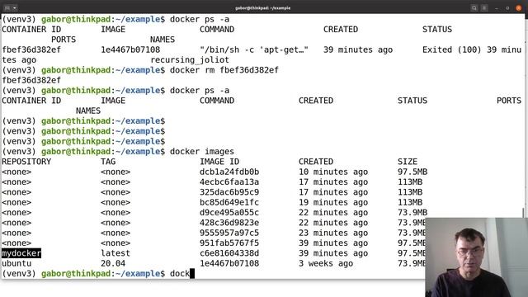Click the text 19 minutes ago

333,202
